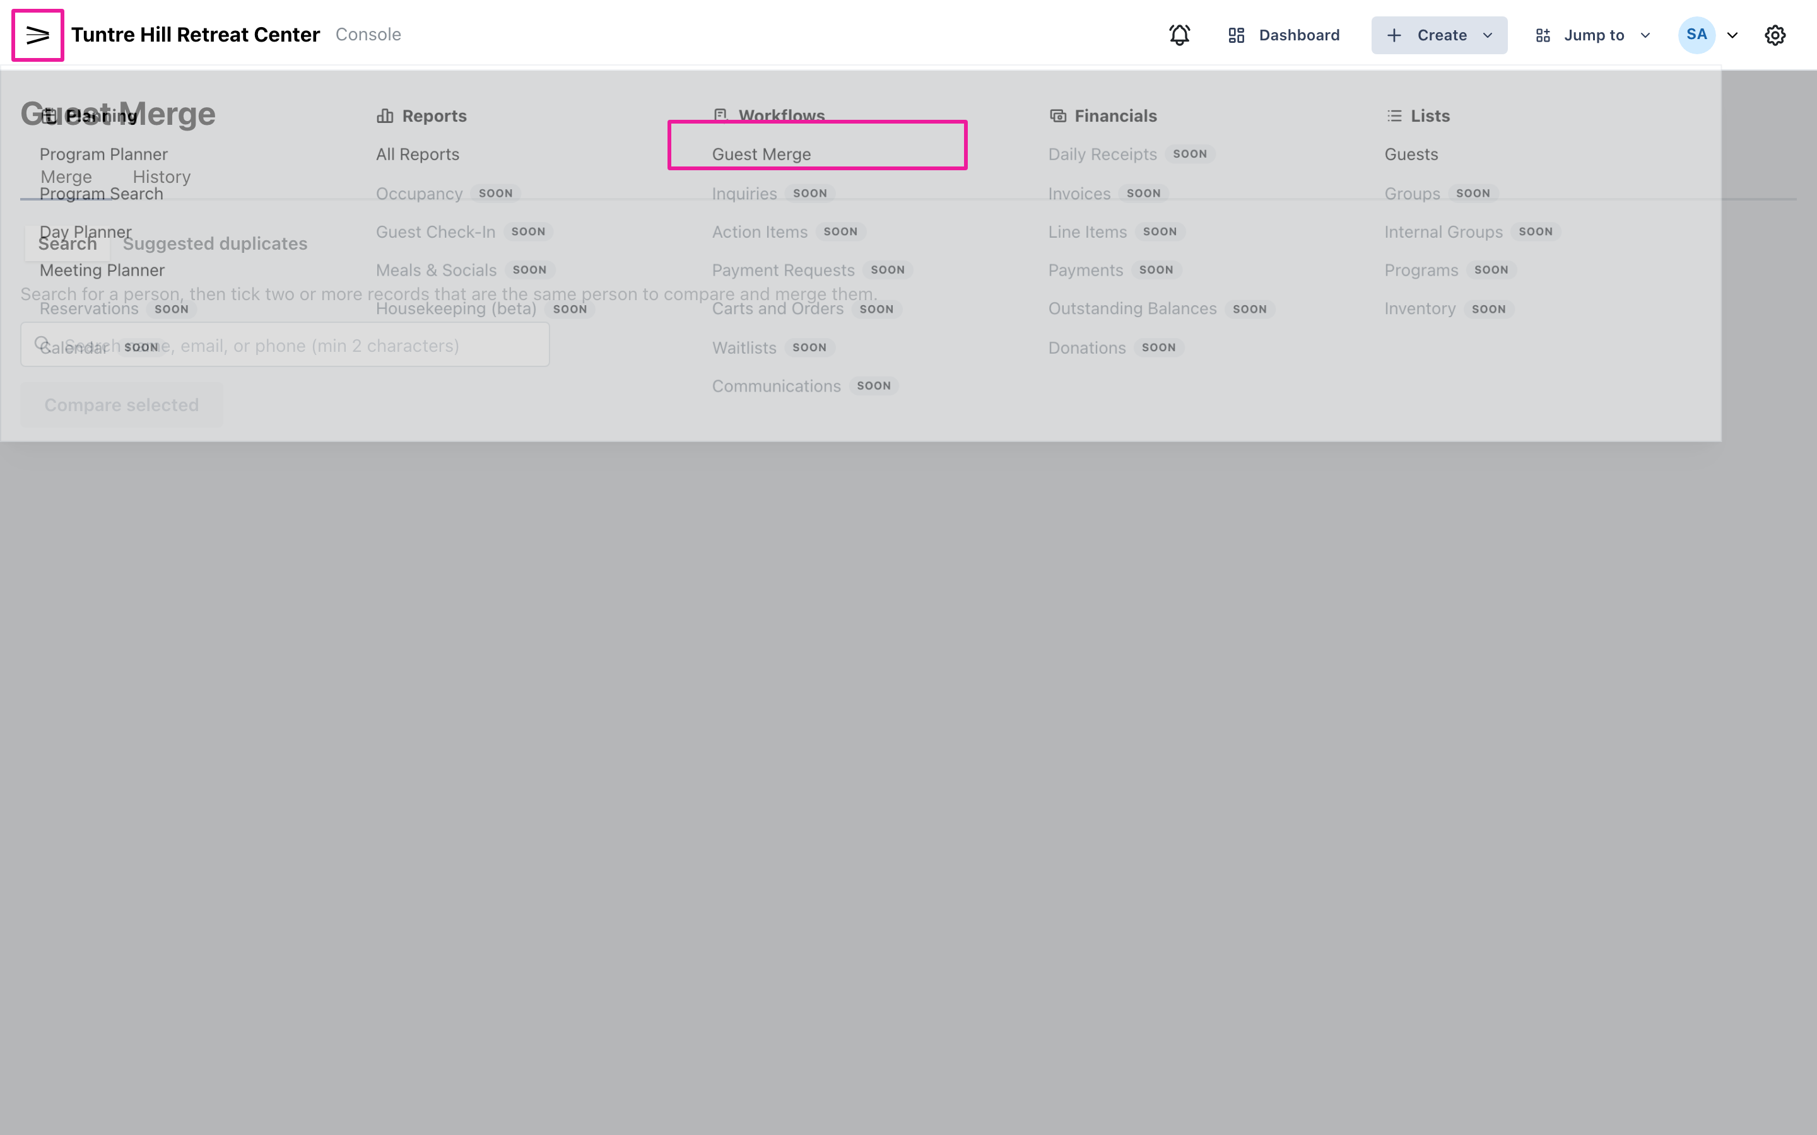Expand the user account chevron
The height and width of the screenshot is (1135, 1817).
tap(1732, 35)
